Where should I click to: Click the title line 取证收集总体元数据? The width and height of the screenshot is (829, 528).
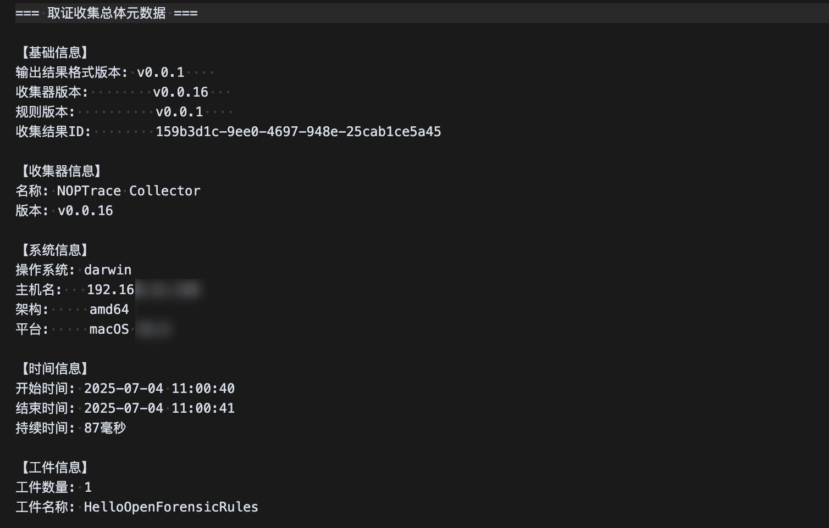(x=107, y=13)
